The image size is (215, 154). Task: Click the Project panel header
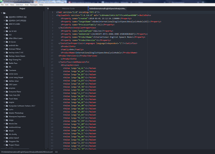[x=22, y=9]
